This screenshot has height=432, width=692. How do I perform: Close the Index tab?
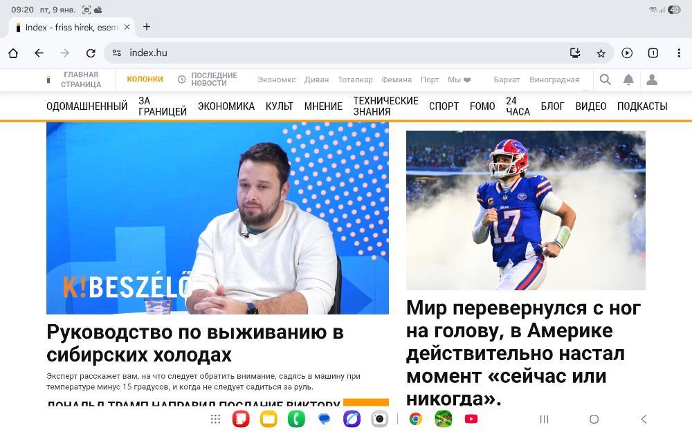(127, 27)
